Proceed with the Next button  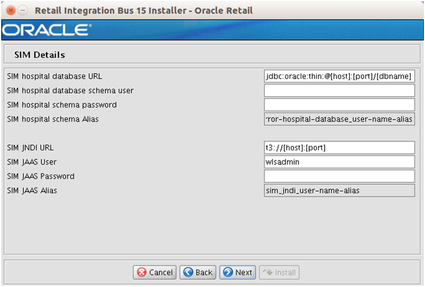coord(238,272)
